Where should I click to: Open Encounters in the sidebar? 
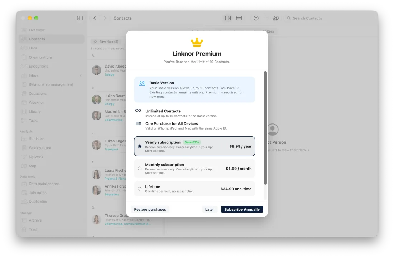52,66
